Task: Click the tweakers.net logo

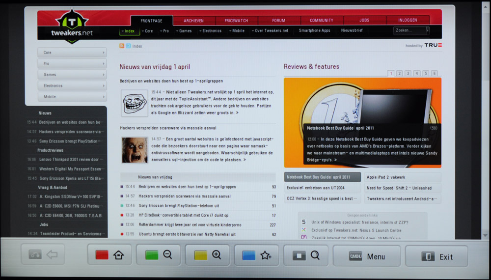Action: (72, 27)
